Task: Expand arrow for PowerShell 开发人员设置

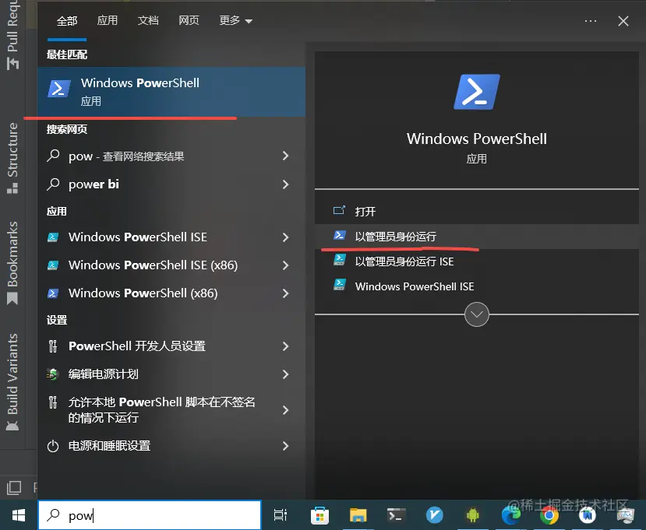Action: point(285,346)
